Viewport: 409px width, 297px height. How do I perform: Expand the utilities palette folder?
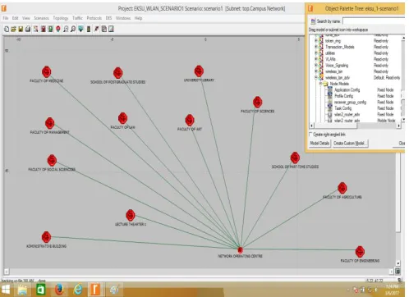316,53
